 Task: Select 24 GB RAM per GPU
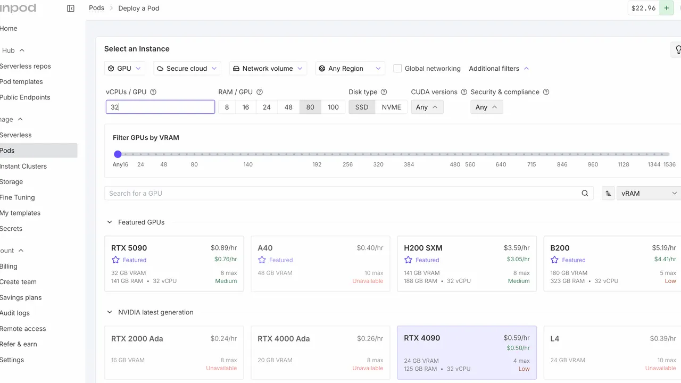click(267, 107)
